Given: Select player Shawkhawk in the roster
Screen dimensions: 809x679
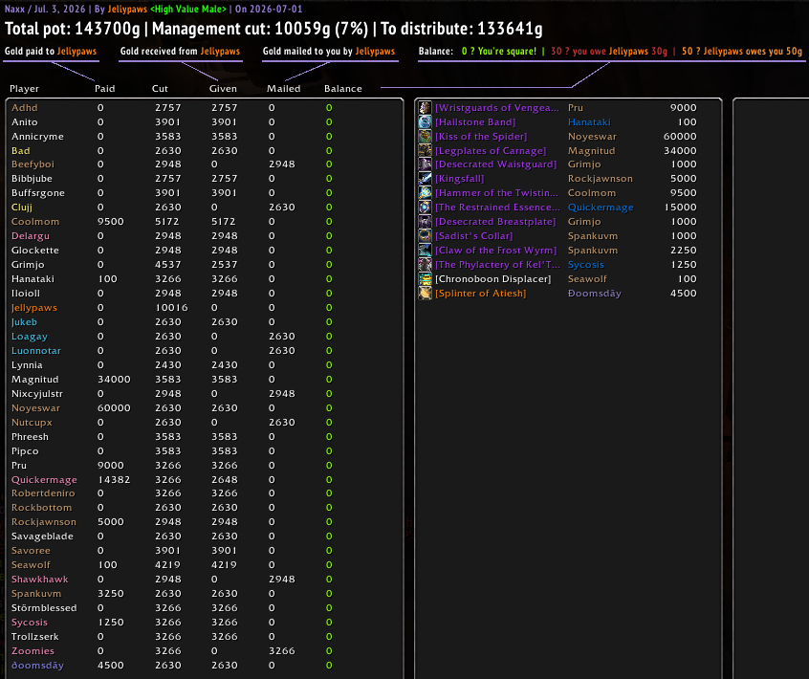Looking at the screenshot, I should [x=40, y=580].
